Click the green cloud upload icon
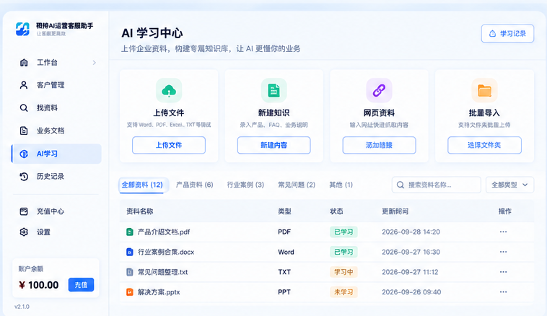Viewport: 547px width, 316px height. [x=169, y=91]
